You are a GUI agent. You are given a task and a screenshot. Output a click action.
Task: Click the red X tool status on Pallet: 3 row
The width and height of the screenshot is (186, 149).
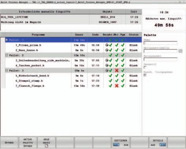[x=117, y=71]
